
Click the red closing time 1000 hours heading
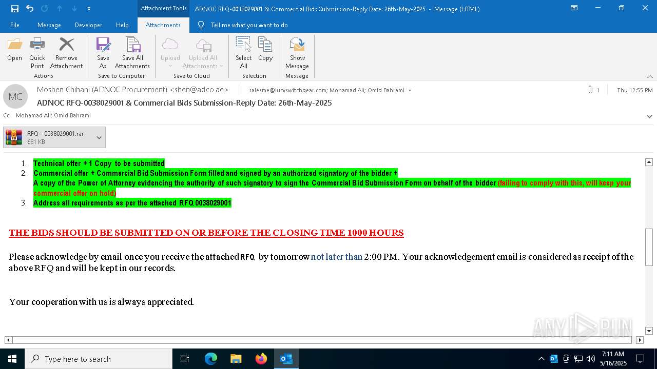pos(206,233)
